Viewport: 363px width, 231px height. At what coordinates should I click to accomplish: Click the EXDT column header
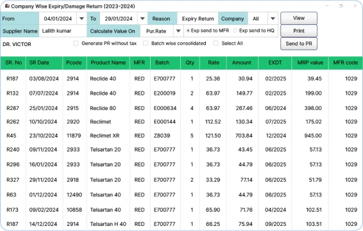tap(275, 63)
